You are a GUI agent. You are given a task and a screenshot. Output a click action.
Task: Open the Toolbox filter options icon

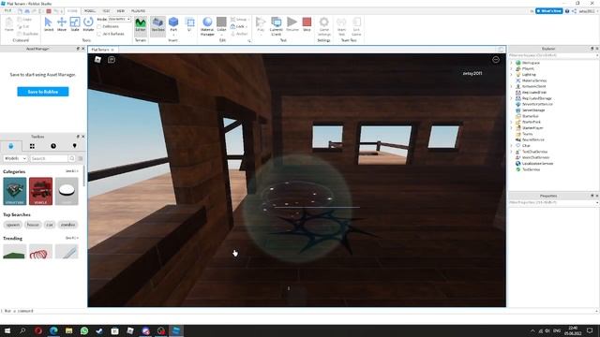pos(81,158)
